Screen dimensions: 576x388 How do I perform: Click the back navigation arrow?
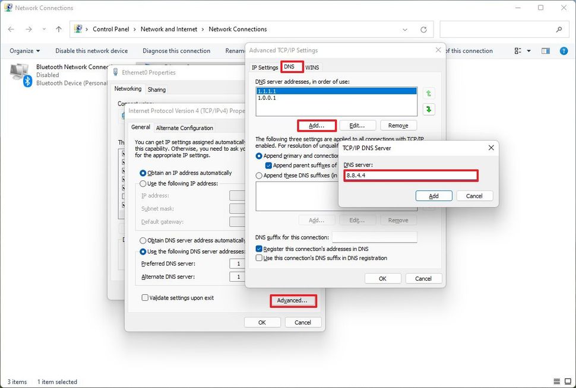point(11,28)
